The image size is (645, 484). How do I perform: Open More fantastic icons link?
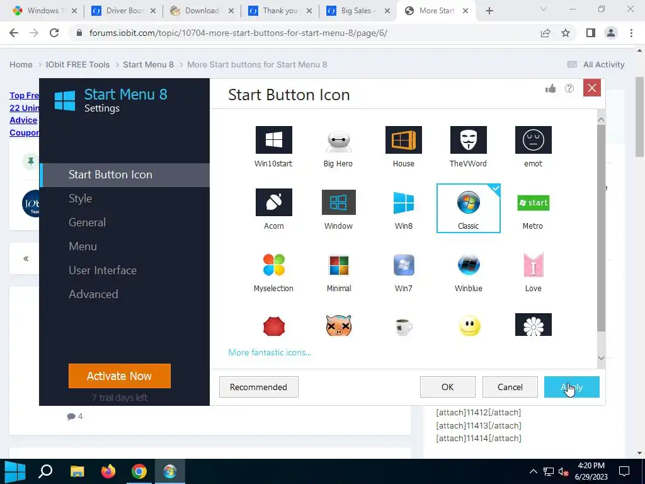270,352
